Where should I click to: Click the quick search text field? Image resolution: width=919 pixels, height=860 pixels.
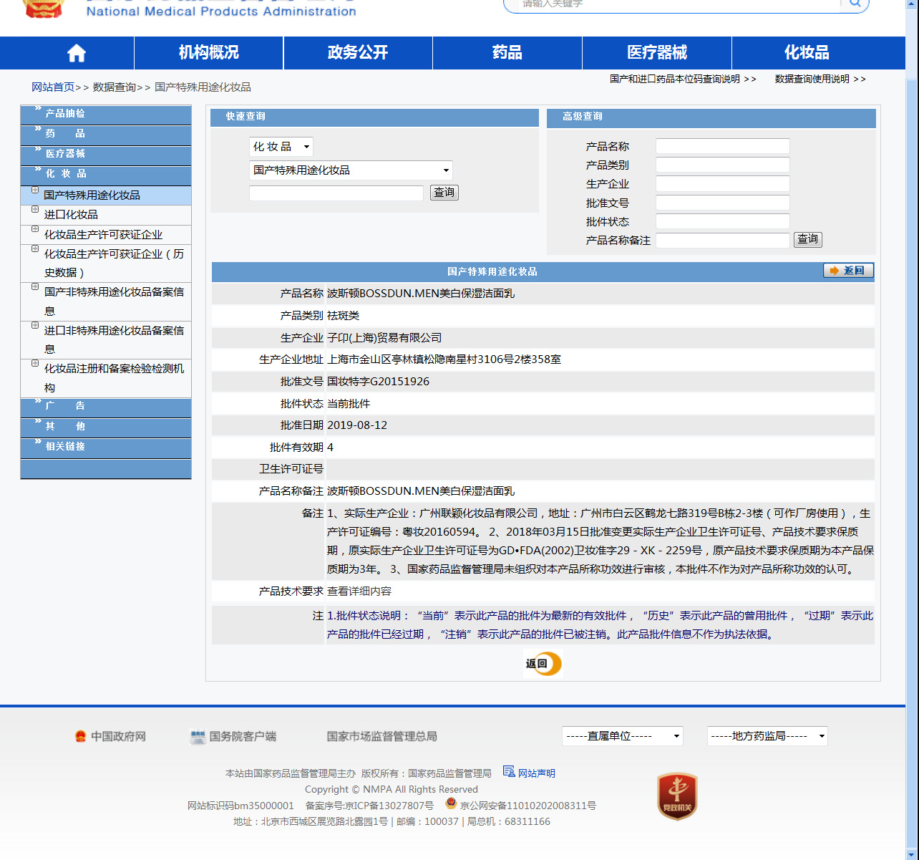(336, 193)
